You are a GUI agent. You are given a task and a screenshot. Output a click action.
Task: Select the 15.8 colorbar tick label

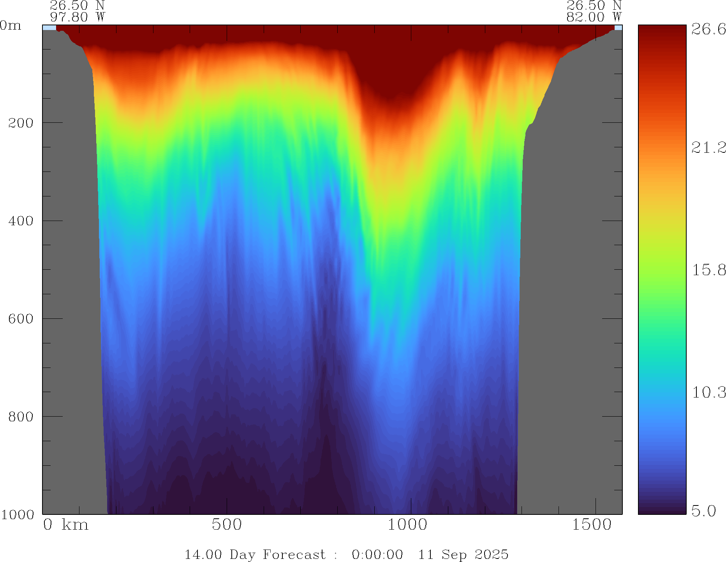[708, 270]
